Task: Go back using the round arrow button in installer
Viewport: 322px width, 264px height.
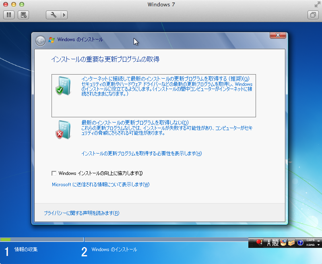Action: [41, 41]
